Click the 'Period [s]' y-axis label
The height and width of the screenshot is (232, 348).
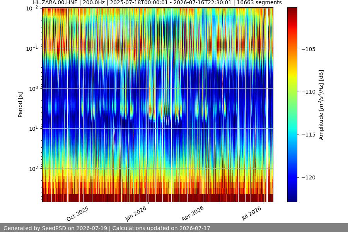20,105
